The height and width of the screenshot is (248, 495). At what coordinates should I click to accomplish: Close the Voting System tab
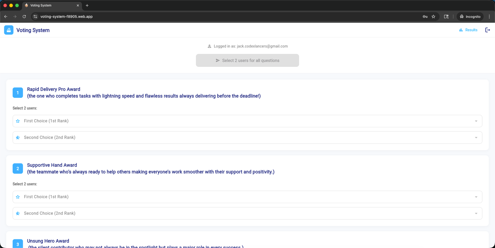(78, 6)
